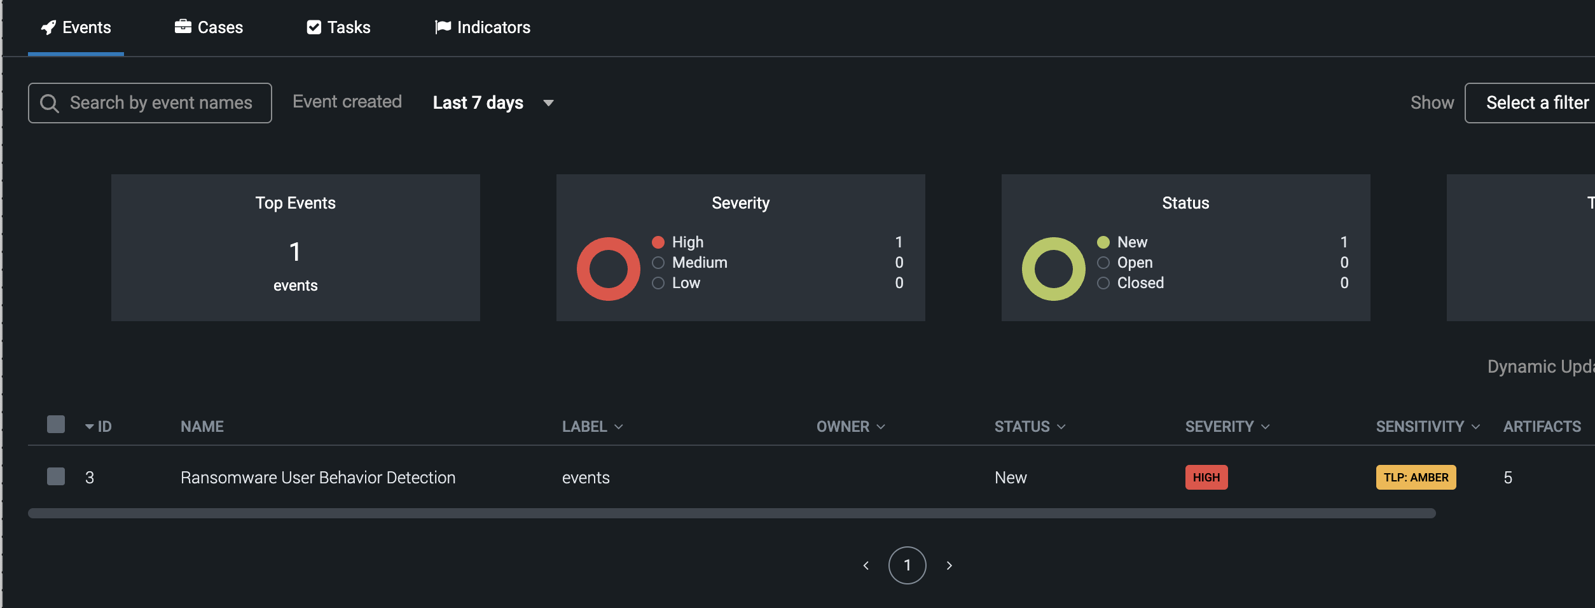Click the magnifier icon in search box
1595x608 pixels.
pos(50,103)
